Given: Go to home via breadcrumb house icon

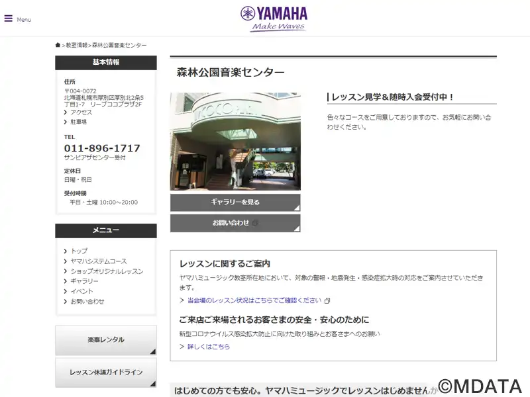Looking at the screenshot, I should [58, 45].
